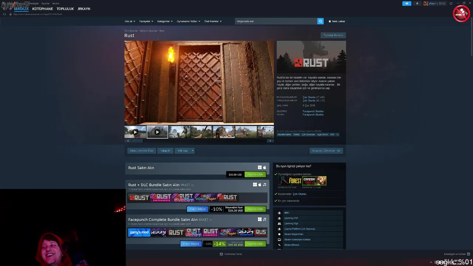473x266 pixels.
Task: Click Paket bilgisi for Rust DLC Bundle
Action: pyautogui.click(x=197, y=209)
